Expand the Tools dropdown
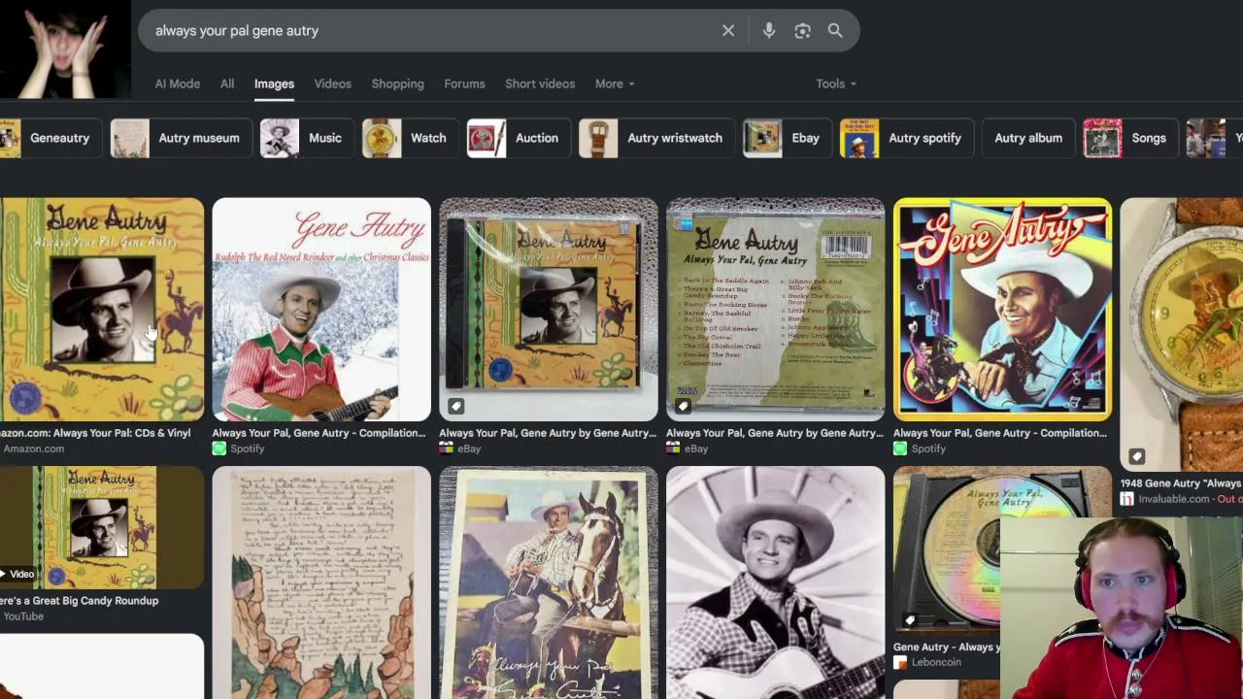 point(836,83)
